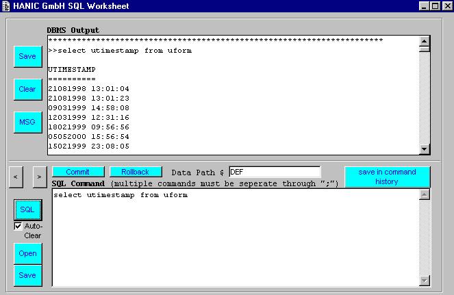Click the Save button beside DBMS Output

28,56
